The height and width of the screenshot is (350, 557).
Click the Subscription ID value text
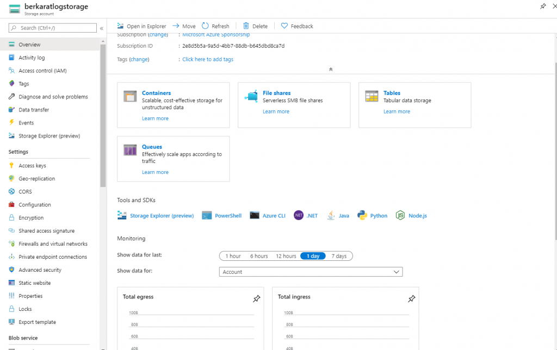pyautogui.click(x=233, y=46)
